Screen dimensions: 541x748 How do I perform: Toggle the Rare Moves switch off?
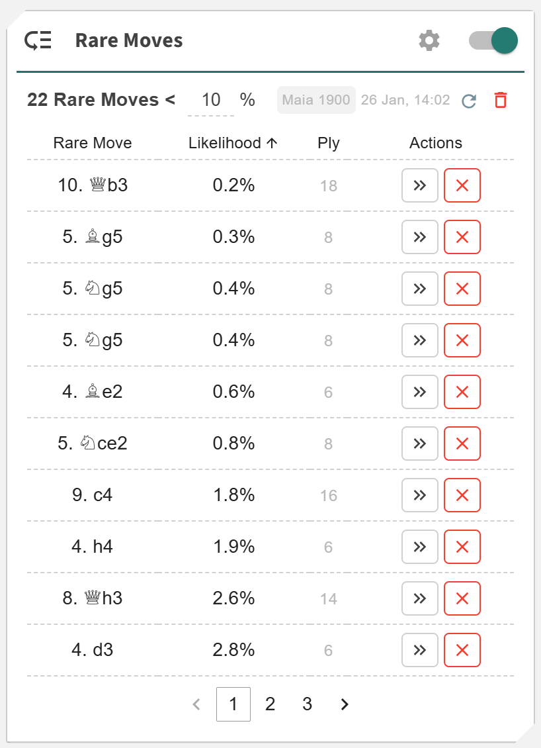493,41
